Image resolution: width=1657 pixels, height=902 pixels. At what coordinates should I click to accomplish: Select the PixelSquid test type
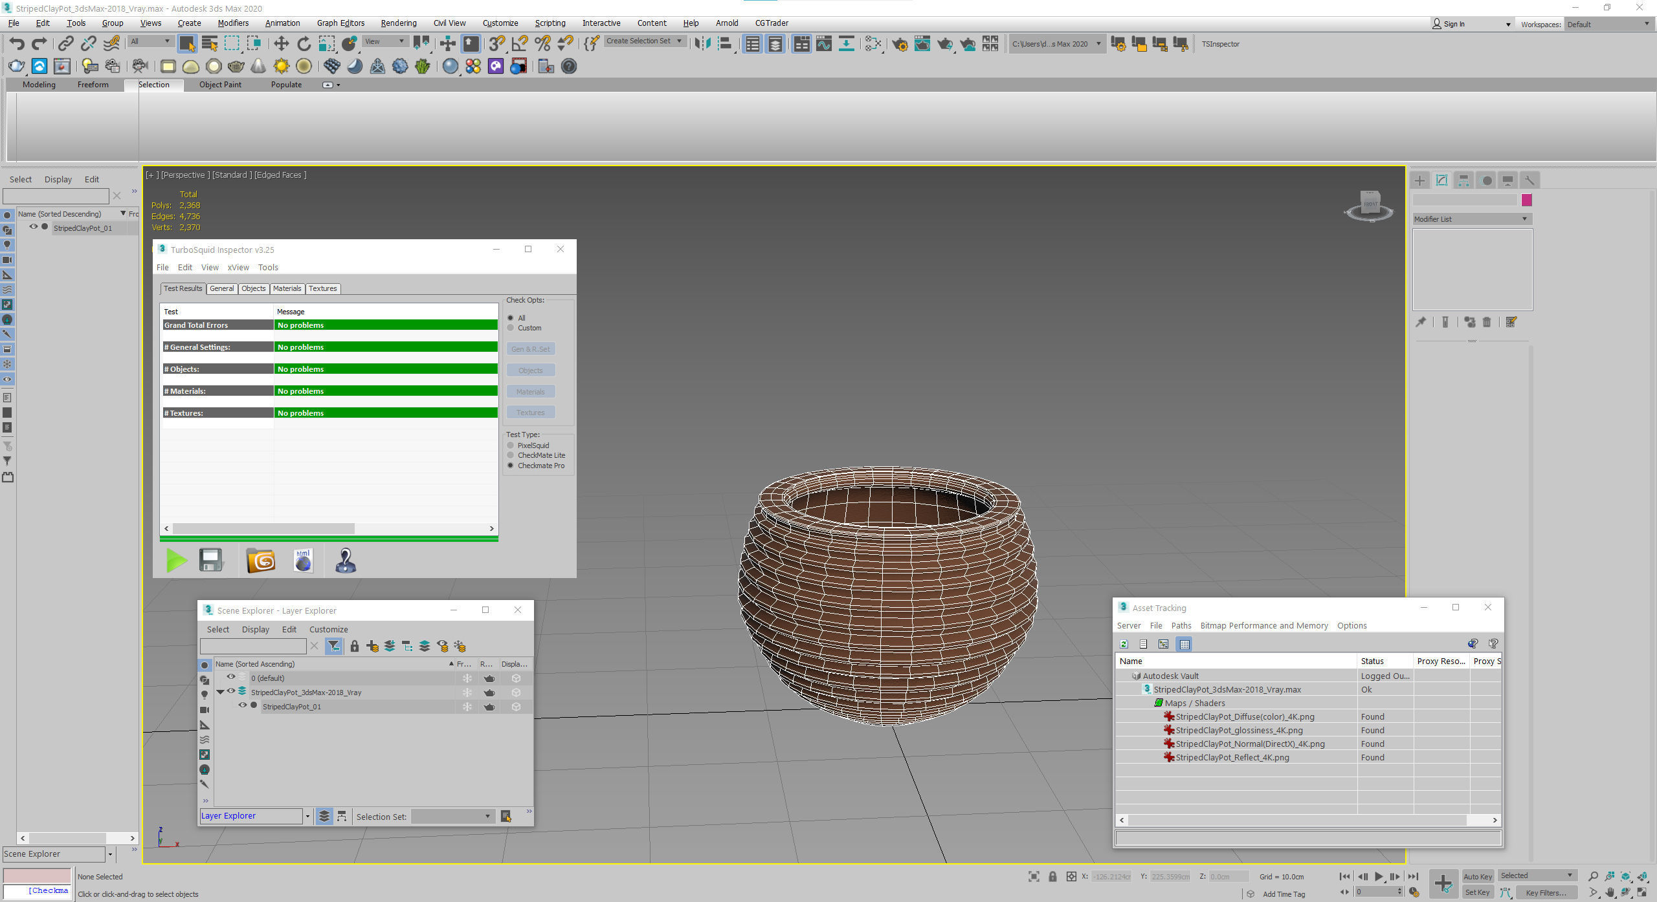pos(511,446)
